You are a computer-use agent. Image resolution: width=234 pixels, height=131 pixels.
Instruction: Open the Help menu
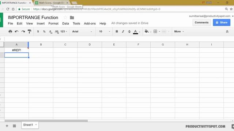[103, 23]
